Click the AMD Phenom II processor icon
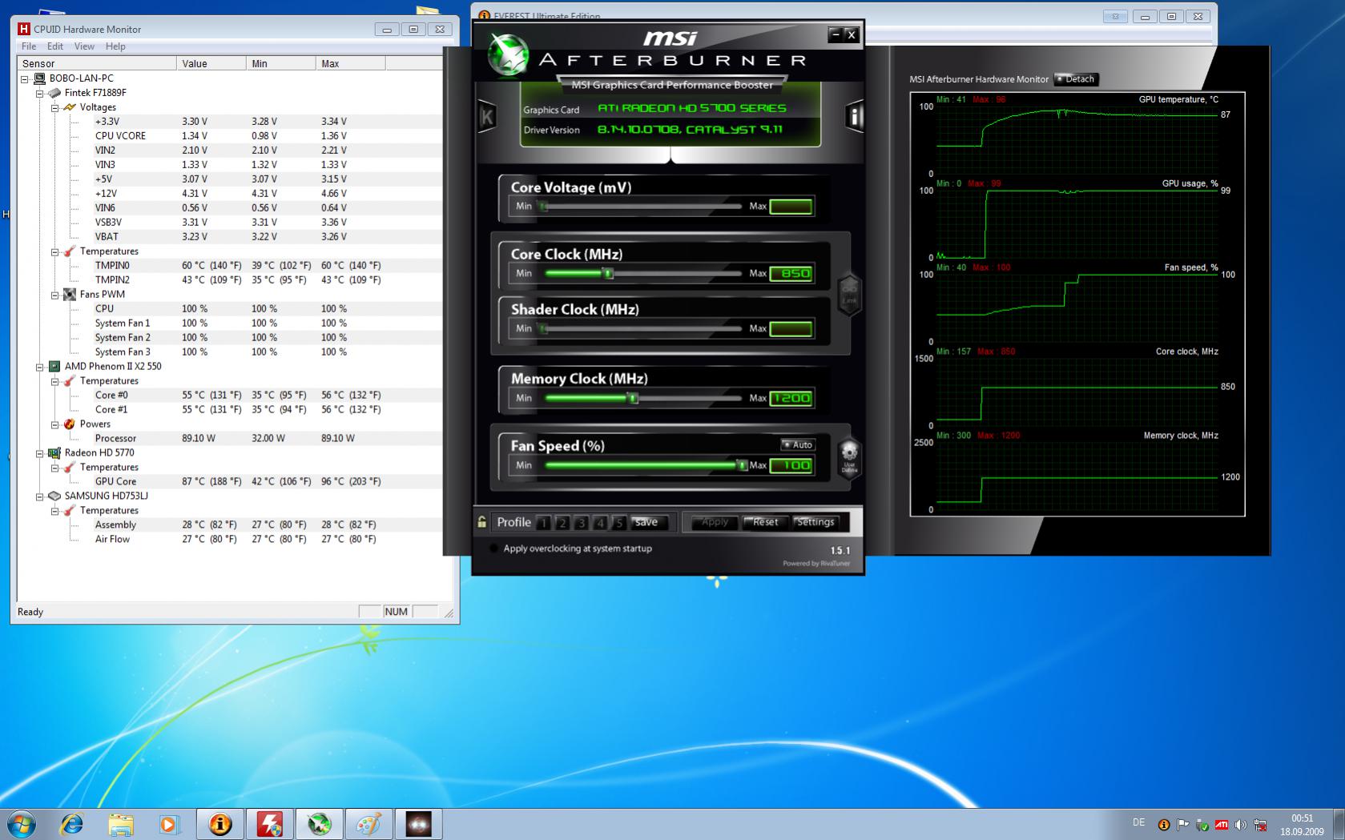 [54, 367]
